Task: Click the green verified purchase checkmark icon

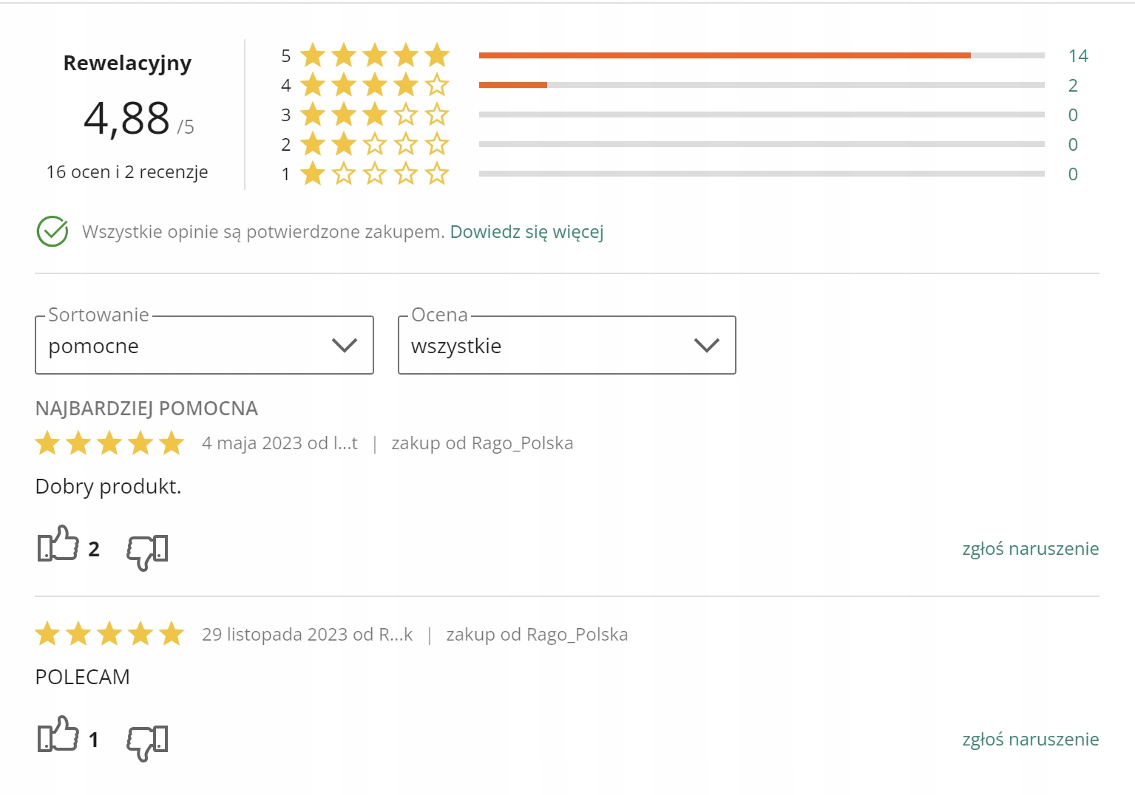Action: click(x=52, y=232)
